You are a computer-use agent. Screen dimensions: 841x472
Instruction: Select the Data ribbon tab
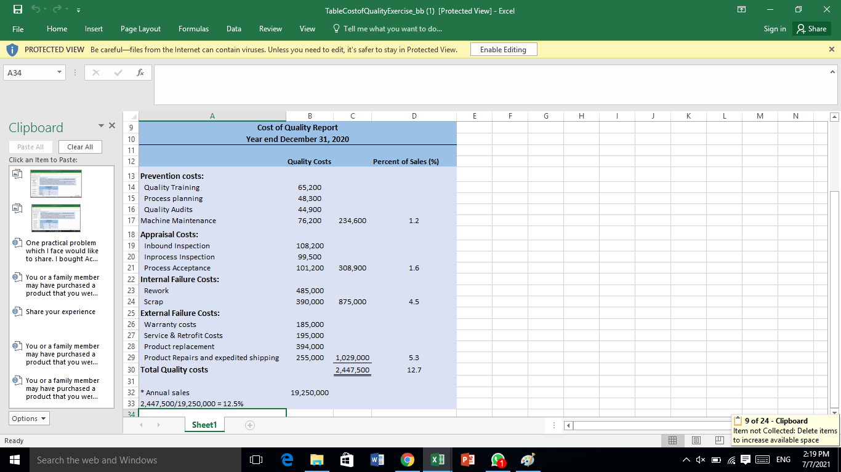coord(234,29)
